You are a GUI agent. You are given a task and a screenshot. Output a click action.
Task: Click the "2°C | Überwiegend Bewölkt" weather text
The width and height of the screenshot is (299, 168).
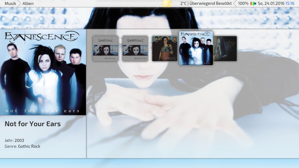click(206, 4)
